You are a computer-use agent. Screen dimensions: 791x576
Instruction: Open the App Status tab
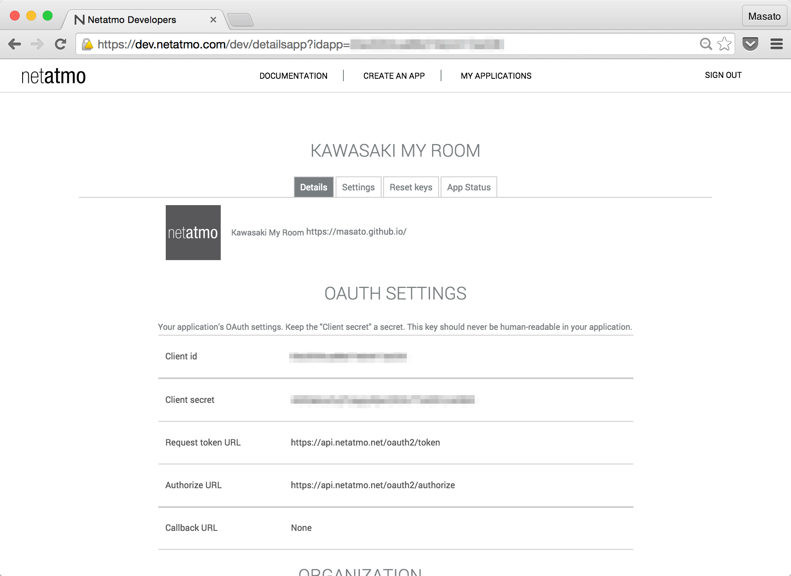[469, 187]
